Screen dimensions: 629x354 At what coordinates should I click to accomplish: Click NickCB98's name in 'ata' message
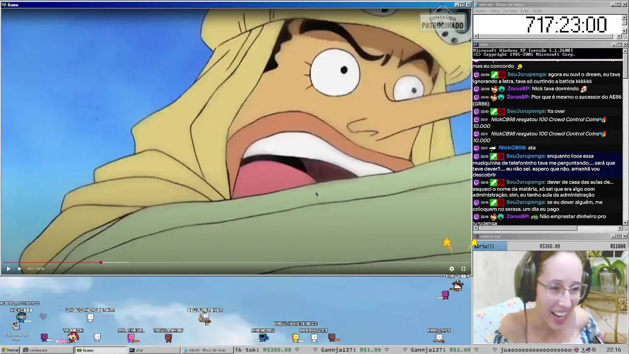tap(512, 147)
